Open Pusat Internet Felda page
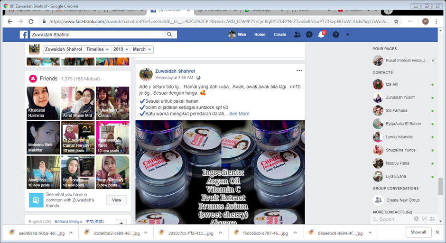 point(403,61)
